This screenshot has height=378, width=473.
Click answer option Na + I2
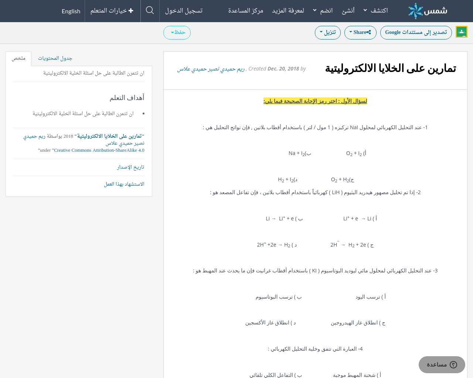300,153
